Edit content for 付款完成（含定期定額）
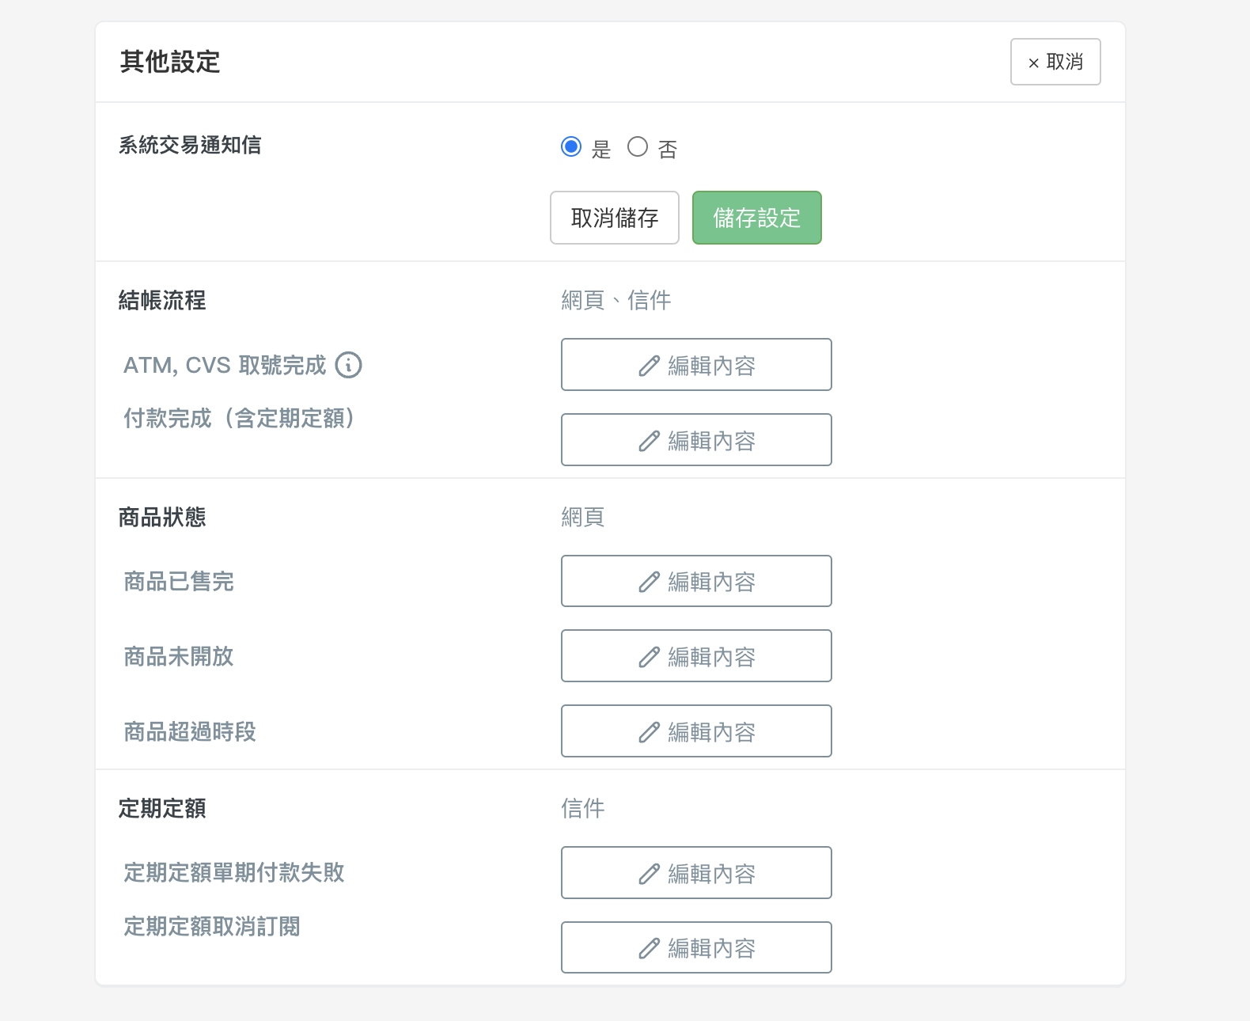1250x1021 pixels. [x=696, y=440]
